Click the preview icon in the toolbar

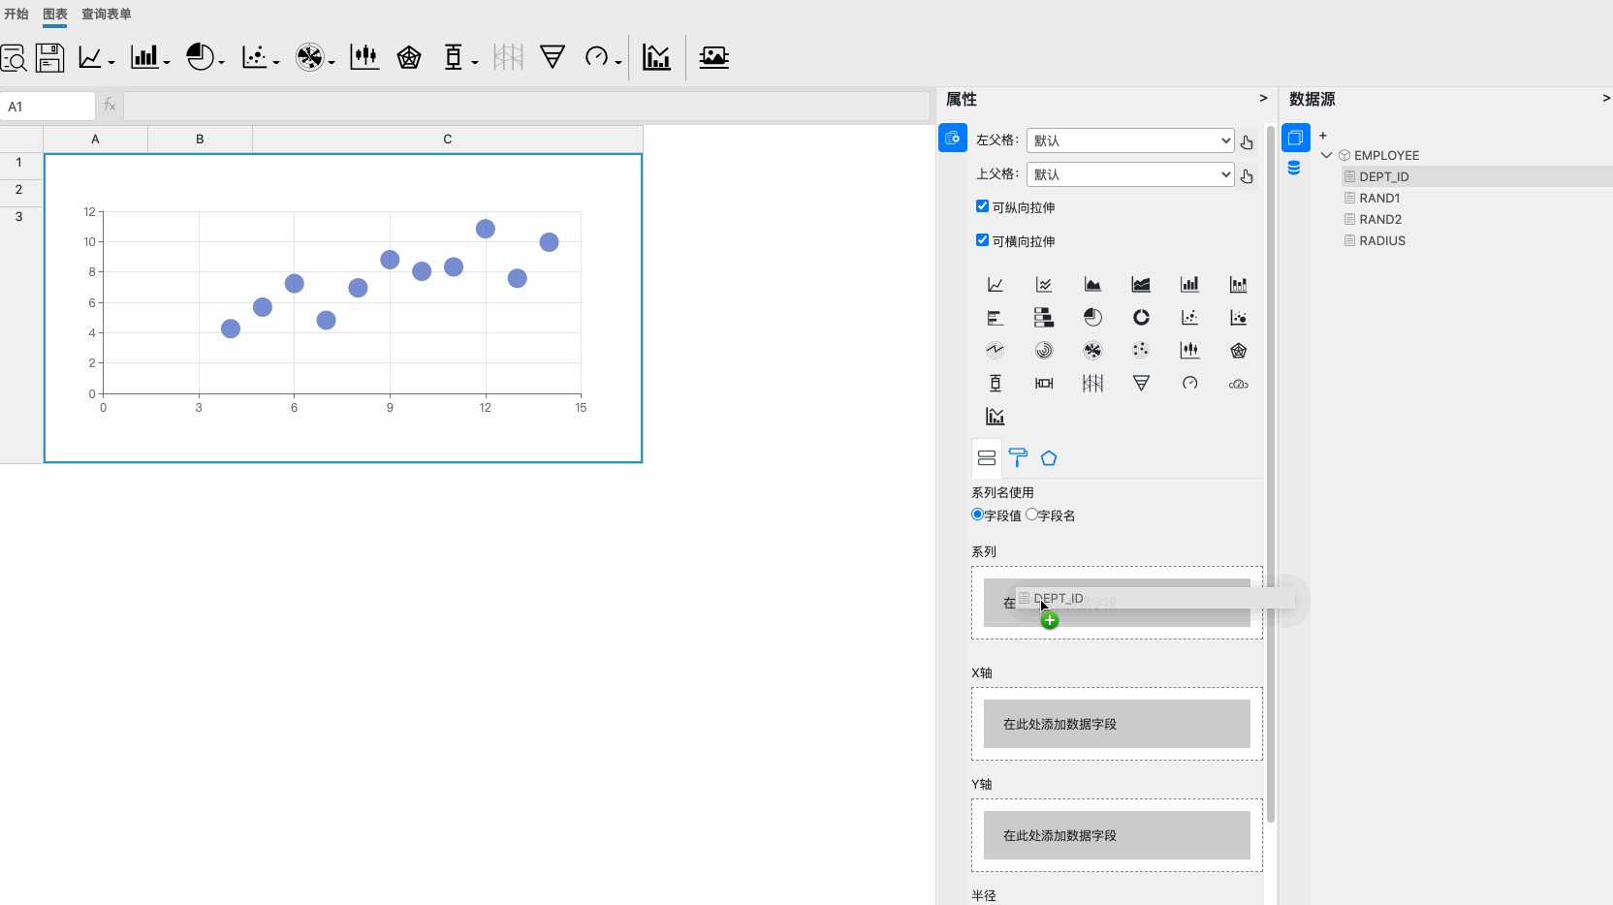[14, 58]
